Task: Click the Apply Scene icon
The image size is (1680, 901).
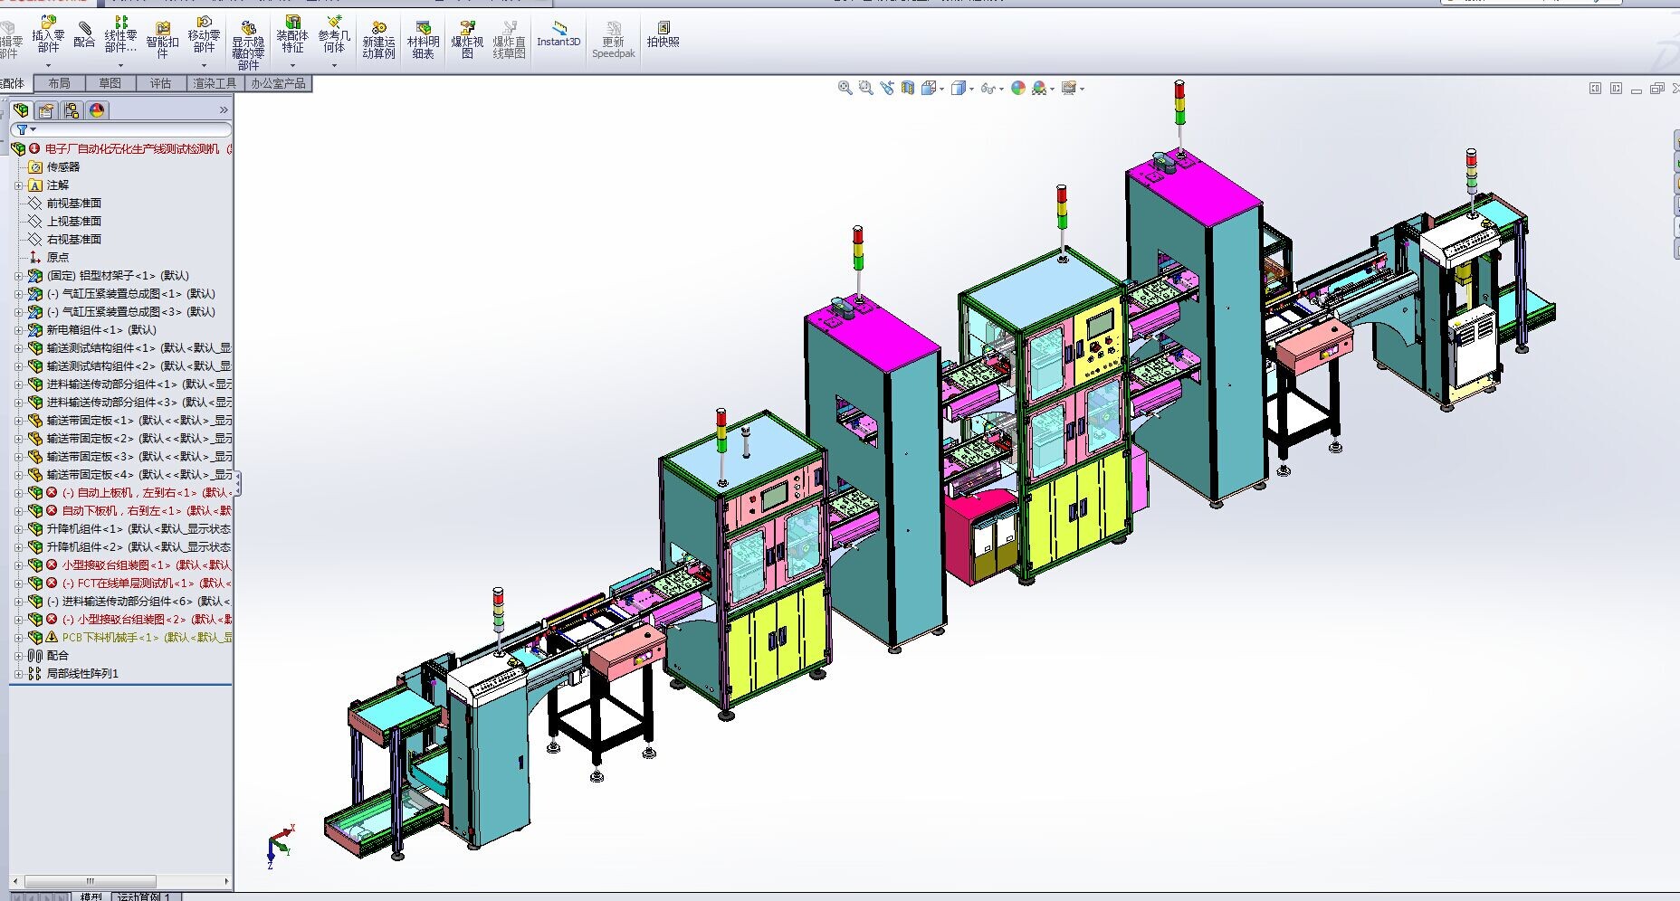Action: [x=1039, y=88]
